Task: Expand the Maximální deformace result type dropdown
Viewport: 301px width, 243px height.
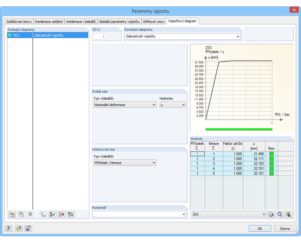Action: click(x=154, y=105)
